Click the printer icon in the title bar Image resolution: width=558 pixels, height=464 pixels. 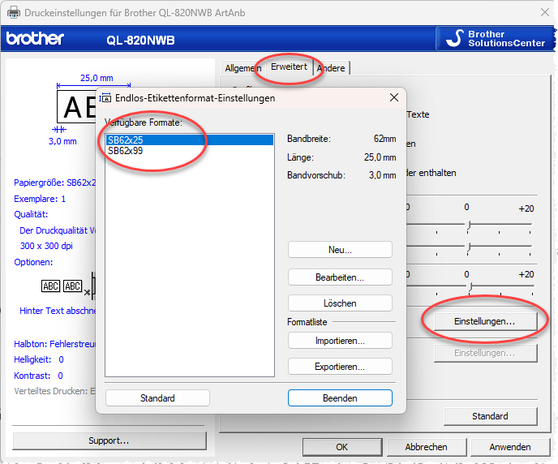[14, 12]
